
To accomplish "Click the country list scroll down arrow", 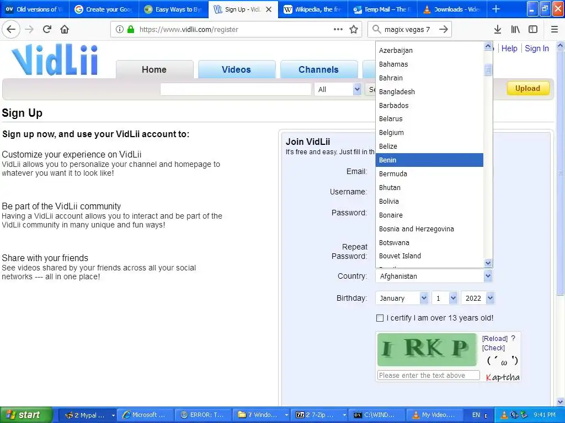I will coord(488,263).
